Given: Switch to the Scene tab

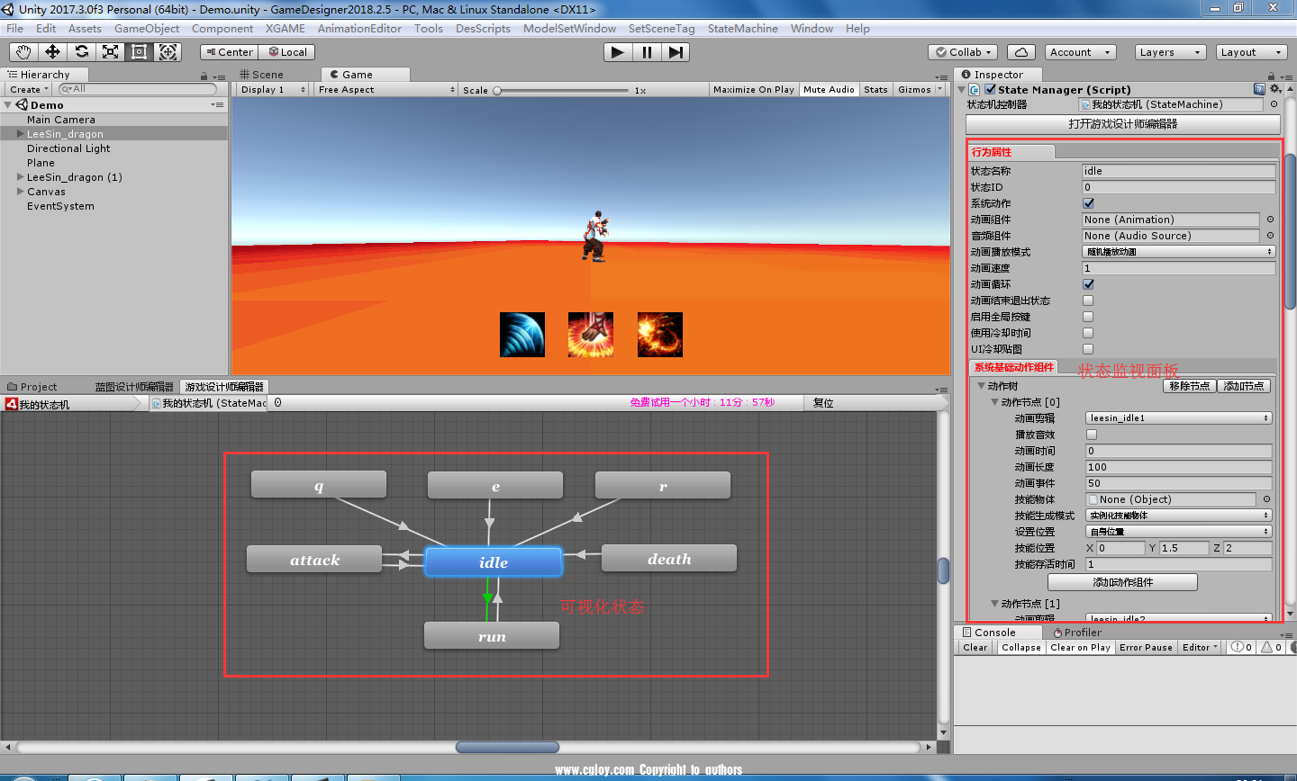Looking at the screenshot, I should (x=262, y=75).
